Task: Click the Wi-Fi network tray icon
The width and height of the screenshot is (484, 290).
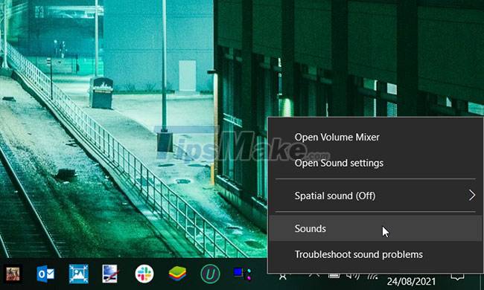Action: click(x=373, y=276)
